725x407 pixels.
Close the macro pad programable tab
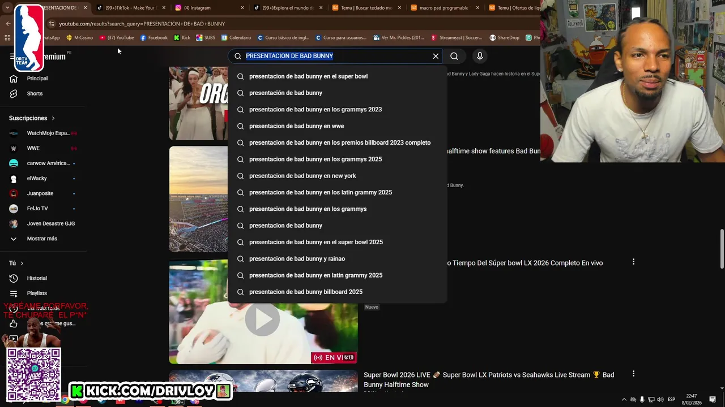(x=477, y=8)
